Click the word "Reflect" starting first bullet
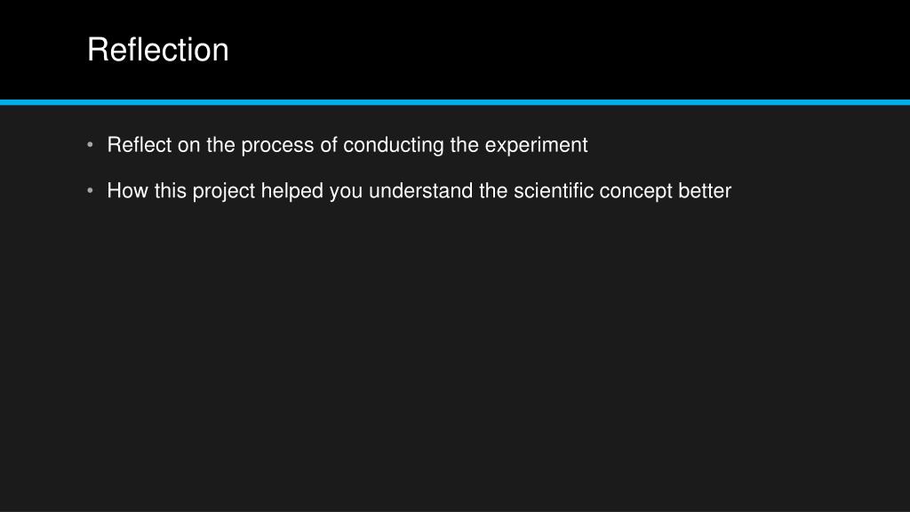The height and width of the screenshot is (512, 910). 140,145
